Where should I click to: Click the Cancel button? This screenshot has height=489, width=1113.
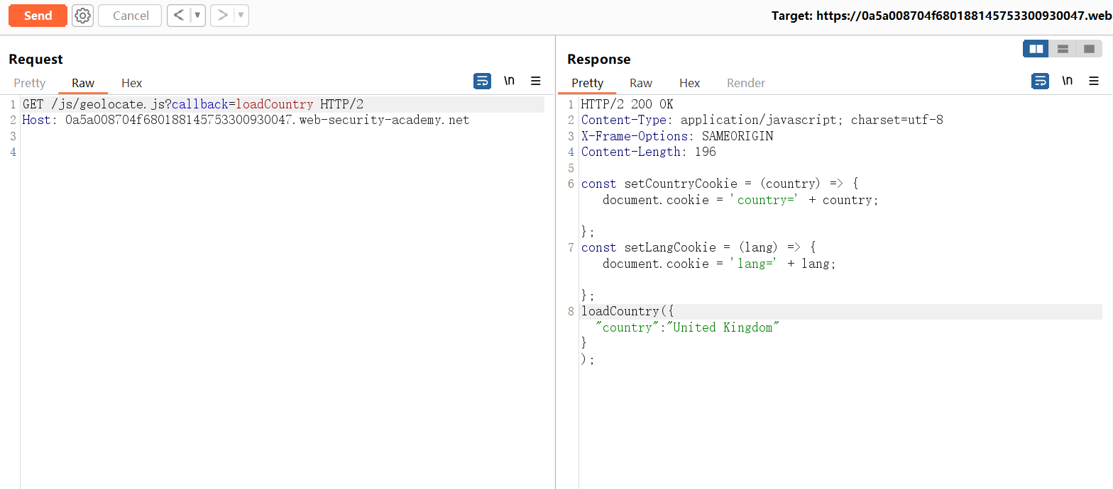pyautogui.click(x=131, y=16)
